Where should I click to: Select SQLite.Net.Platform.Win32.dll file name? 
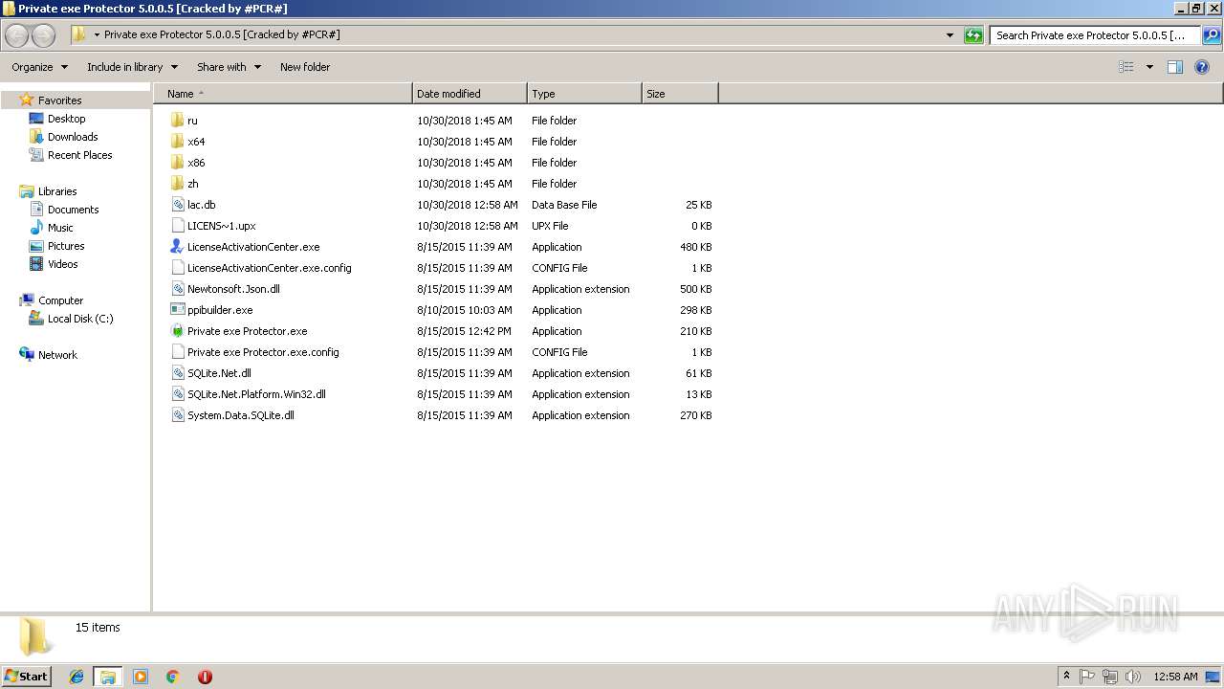256,394
